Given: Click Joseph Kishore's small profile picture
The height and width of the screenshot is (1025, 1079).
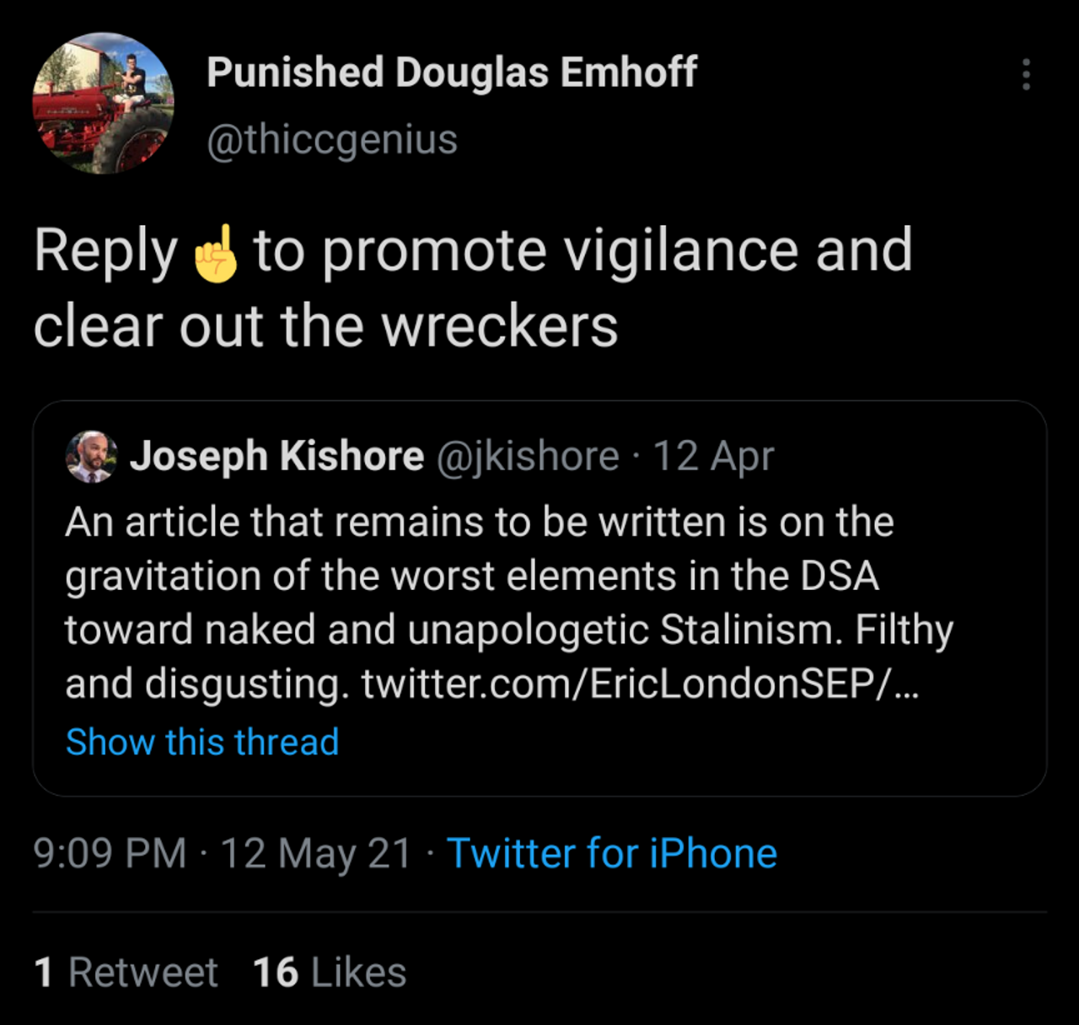Looking at the screenshot, I should tap(91, 456).
